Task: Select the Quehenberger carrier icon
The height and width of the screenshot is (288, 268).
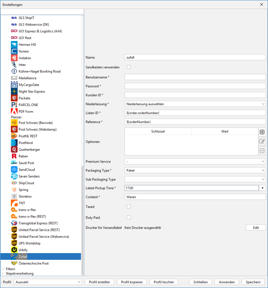Action: coord(14,150)
